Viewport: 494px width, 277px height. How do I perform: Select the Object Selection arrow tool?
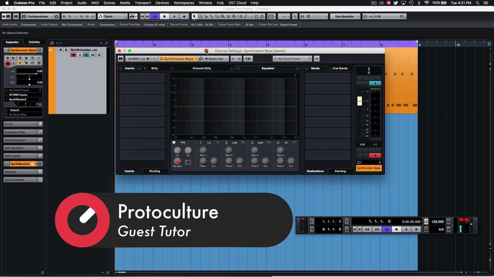pyautogui.click(x=195, y=17)
